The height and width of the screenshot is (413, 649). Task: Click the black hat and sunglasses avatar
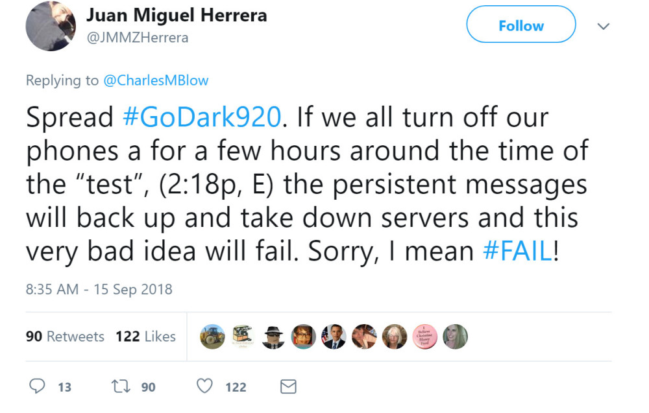(273, 336)
